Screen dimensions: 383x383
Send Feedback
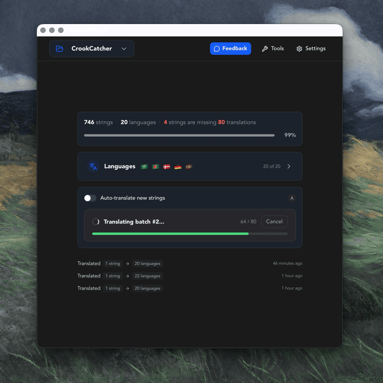coord(230,48)
